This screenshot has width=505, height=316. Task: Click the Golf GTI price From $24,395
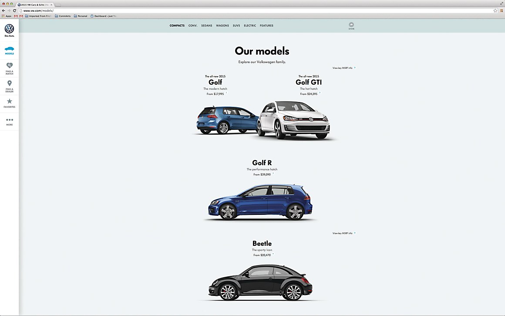309,94
